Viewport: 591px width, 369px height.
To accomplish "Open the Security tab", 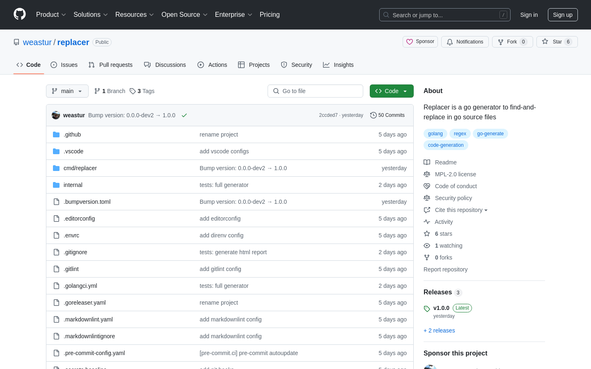I will coord(296,65).
